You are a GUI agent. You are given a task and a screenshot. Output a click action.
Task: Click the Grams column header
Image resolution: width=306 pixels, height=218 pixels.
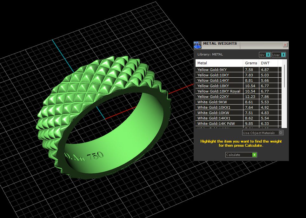[x=251, y=63]
